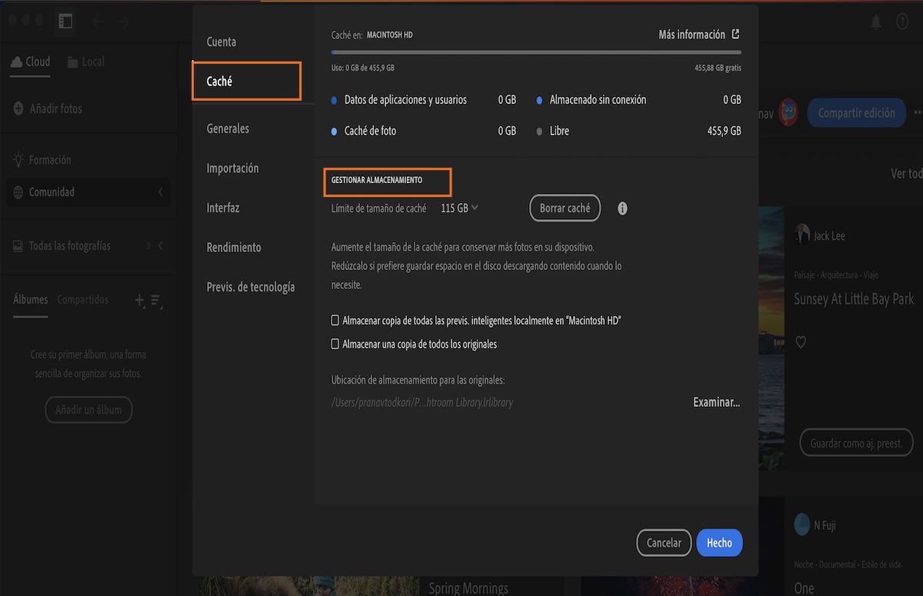Collapse Todas las fotografías with its chevron

(161, 245)
